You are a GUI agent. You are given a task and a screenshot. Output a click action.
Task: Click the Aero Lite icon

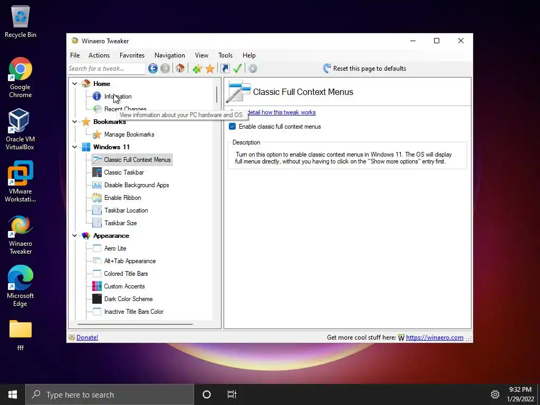tap(97, 248)
